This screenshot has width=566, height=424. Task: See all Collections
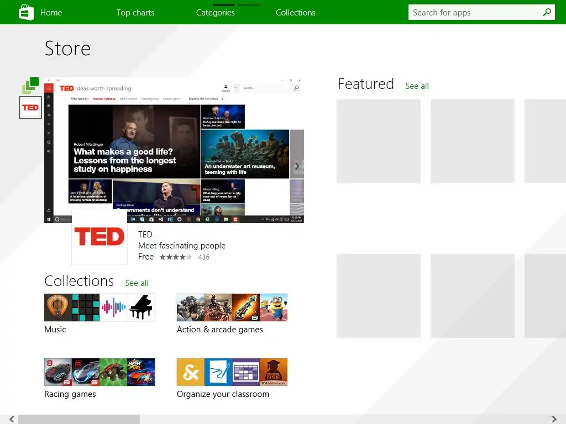[x=137, y=283]
